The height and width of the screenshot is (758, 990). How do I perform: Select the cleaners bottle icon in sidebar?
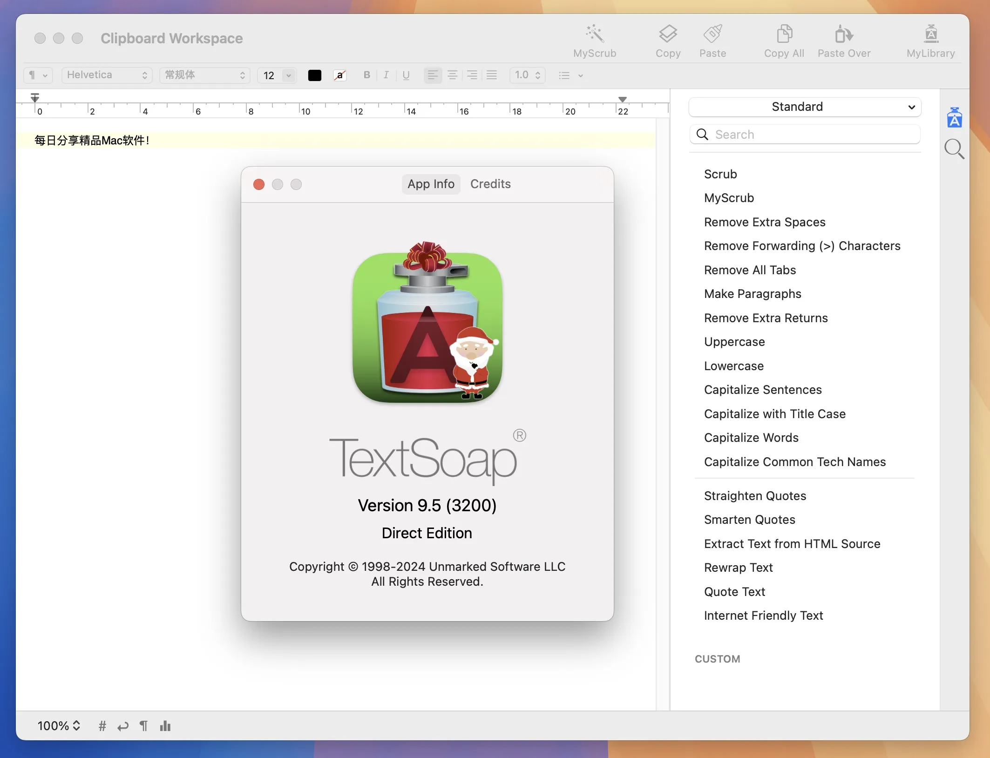tap(954, 117)
